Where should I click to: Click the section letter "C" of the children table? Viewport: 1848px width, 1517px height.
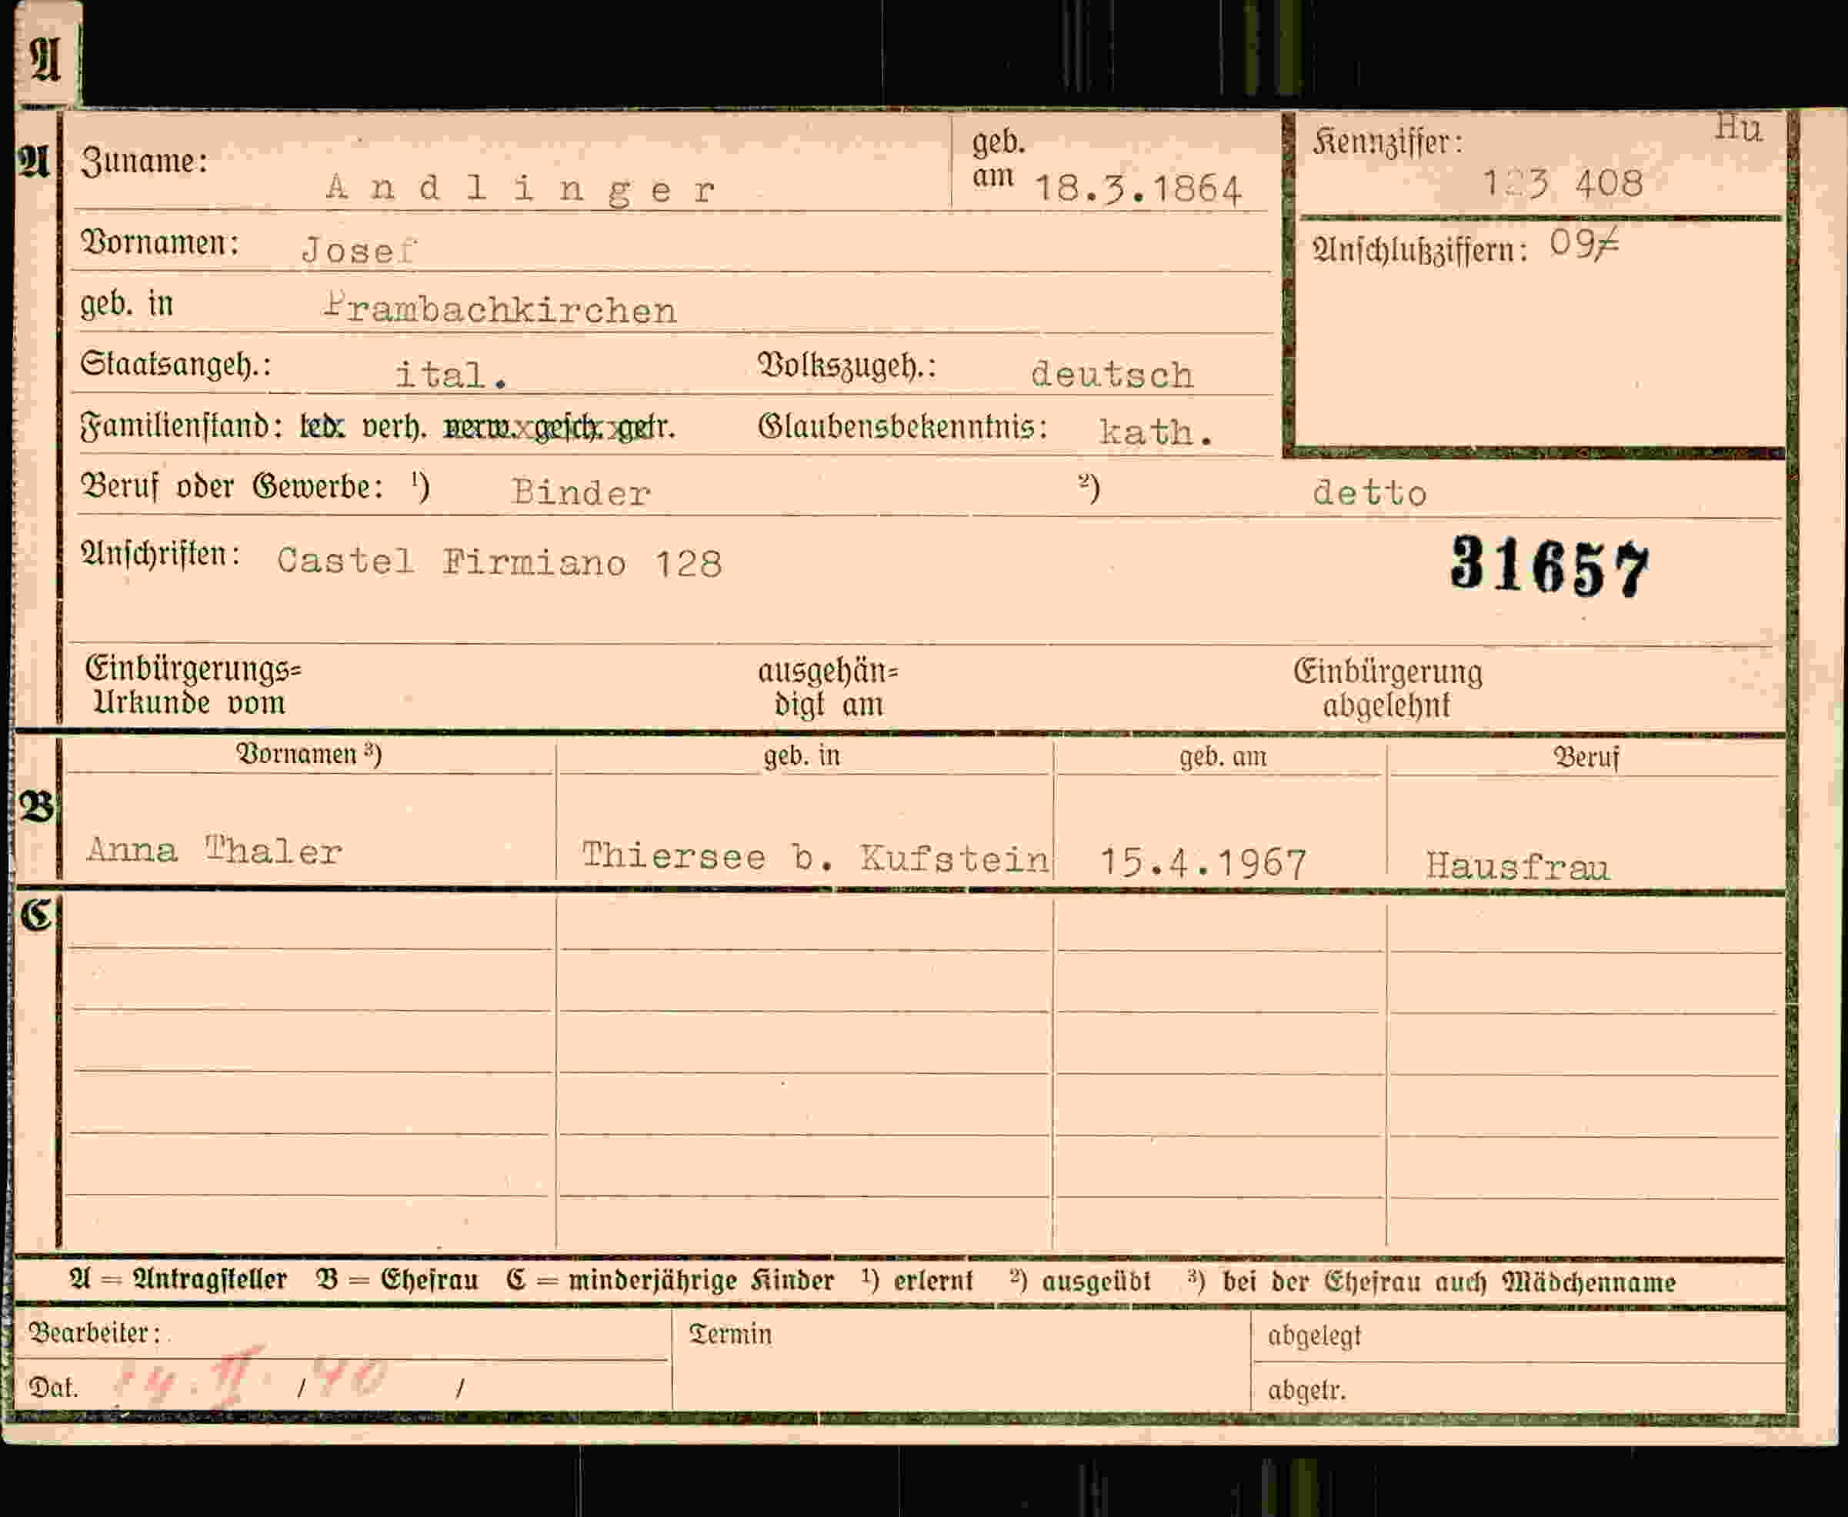(37, 915)
